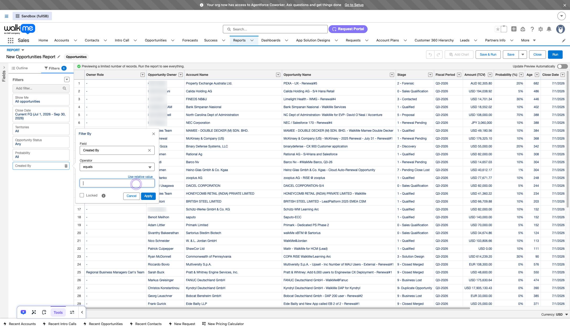Viewport: 570px width, 329px height.
Task: Open the Salesforce Help question mark icon
Action: [x=532, y=29]
